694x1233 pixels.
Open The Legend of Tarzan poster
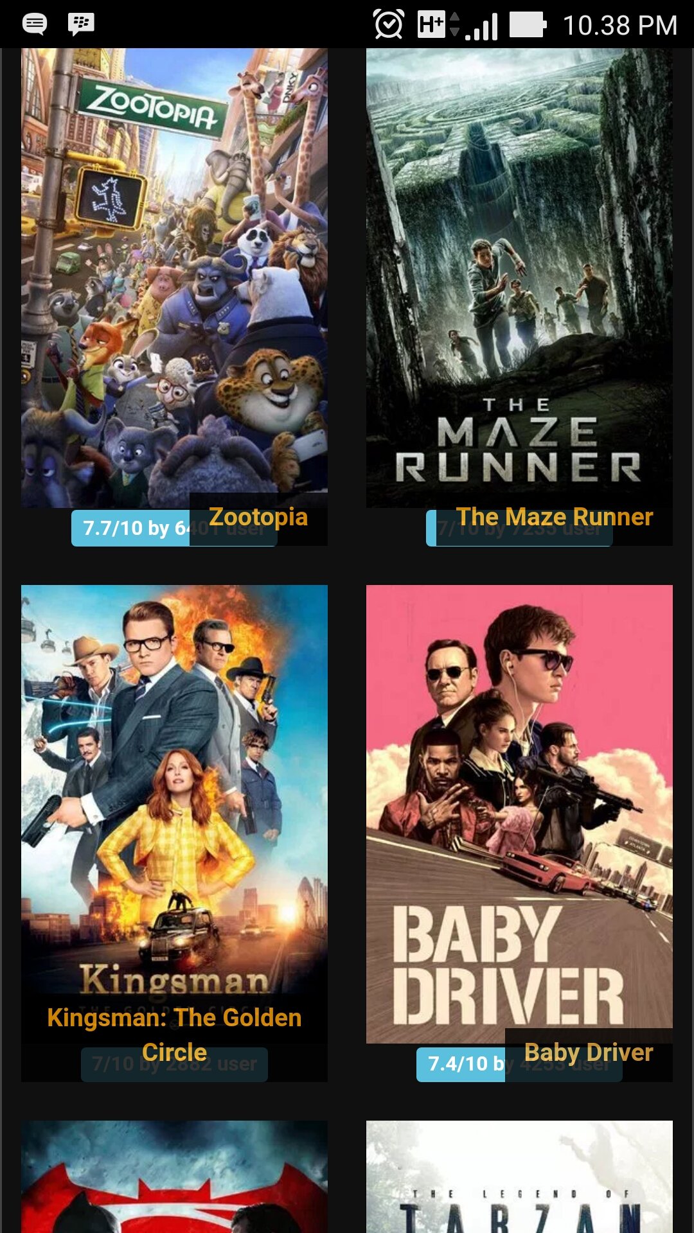[519, 1176]
